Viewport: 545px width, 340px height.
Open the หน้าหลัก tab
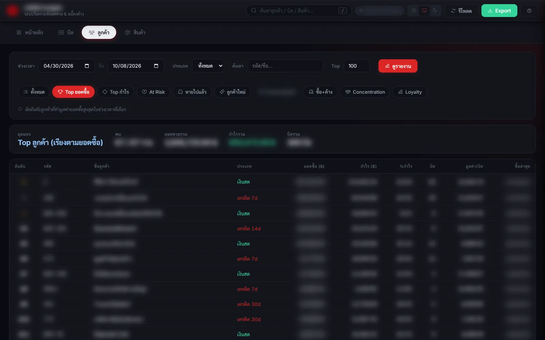[x=30, y=33]
